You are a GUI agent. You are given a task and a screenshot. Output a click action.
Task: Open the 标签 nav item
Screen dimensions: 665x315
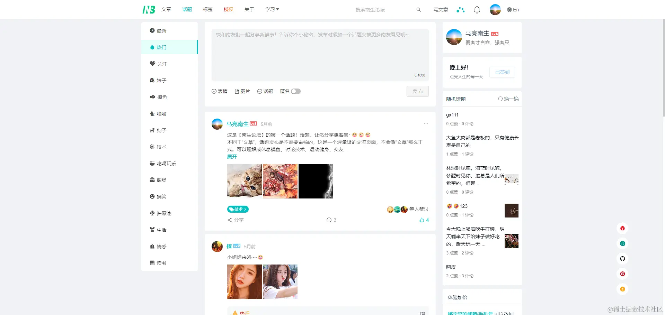click(x=208, y=9)
